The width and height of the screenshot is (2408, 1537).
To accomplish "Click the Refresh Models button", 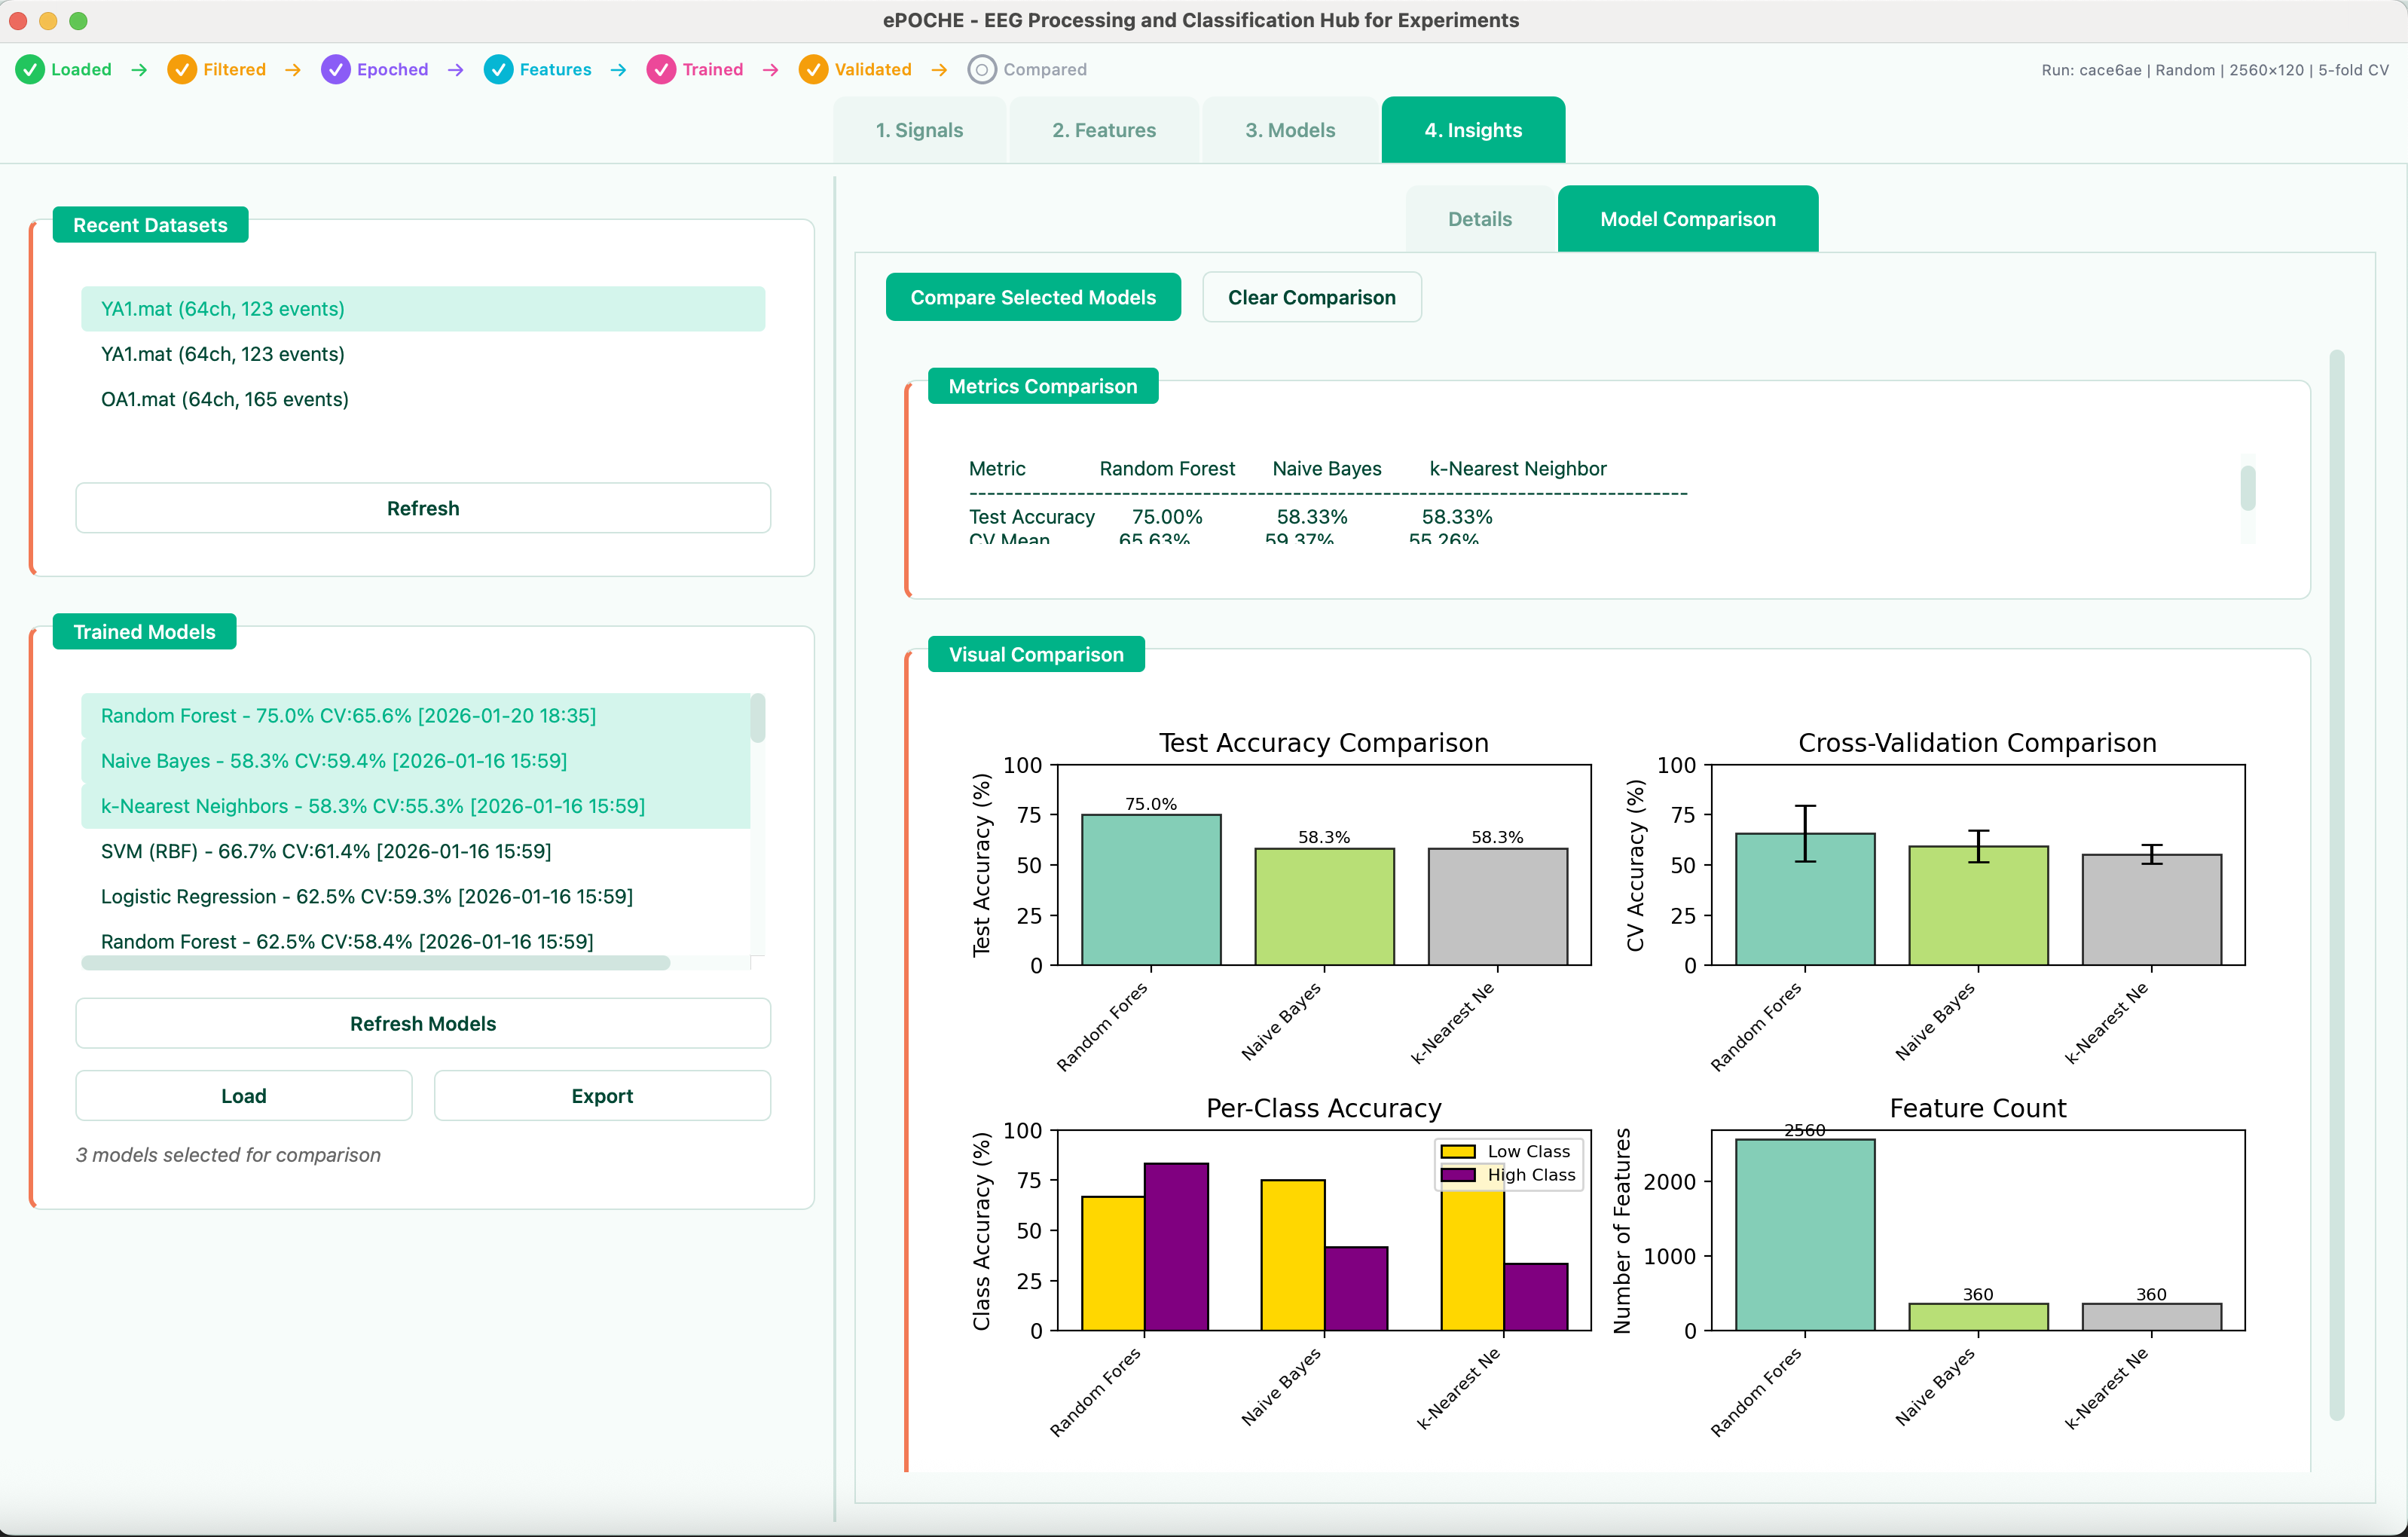I will click(422, 1023).
